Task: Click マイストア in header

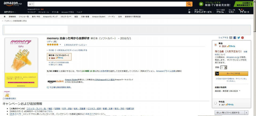Action: point(31,12)
